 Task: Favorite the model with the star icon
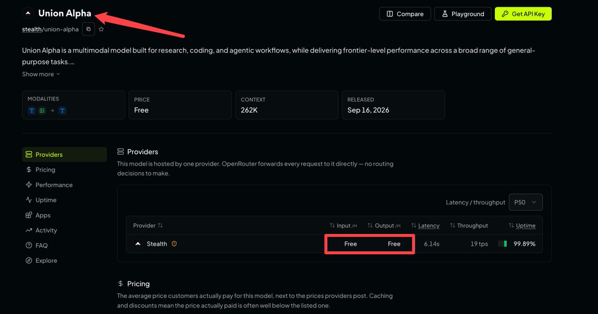[101, 29]
